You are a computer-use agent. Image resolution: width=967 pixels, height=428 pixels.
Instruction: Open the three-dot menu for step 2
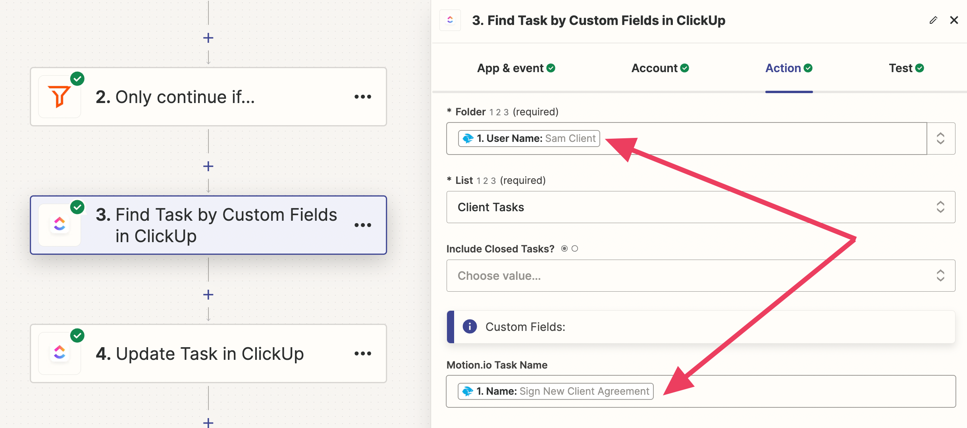coord(362,97)
